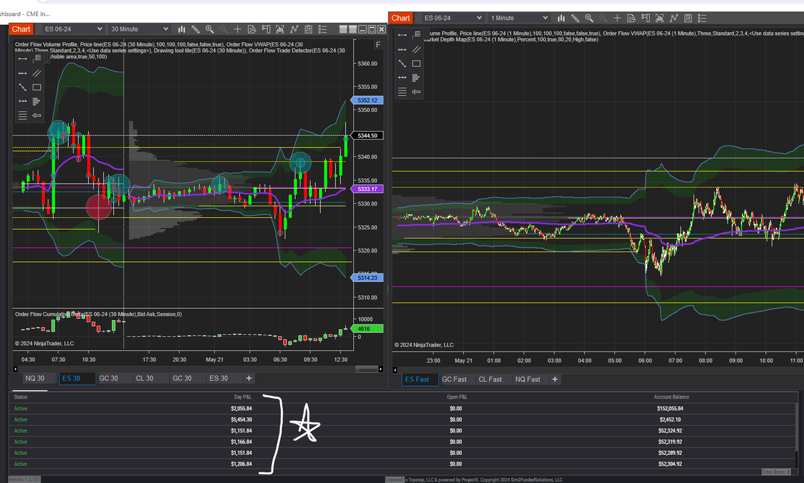The height and width of the screenshot is (483, 804).
Task: Open Chart Trader in the 1 Minute chart
Action: (646, 18)
